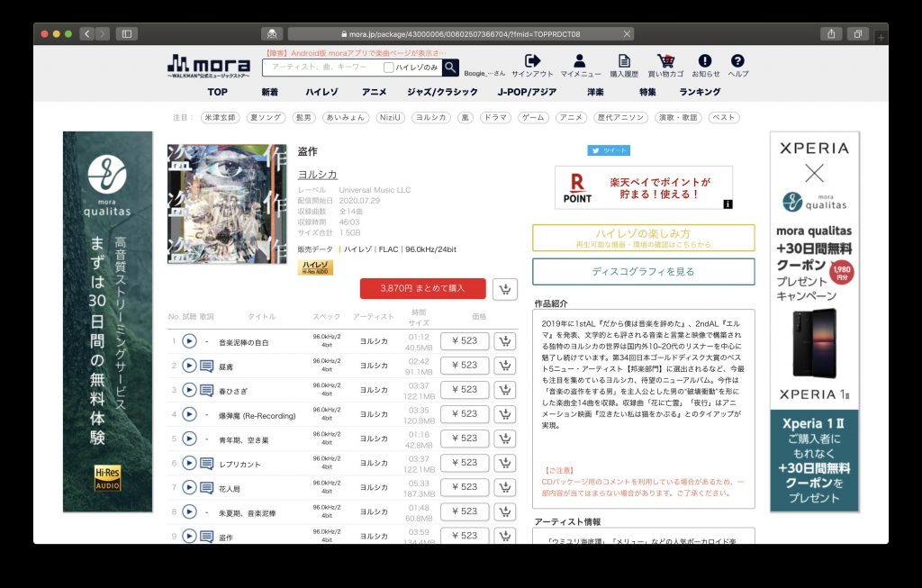Viewport: 922px width, 588px height.
Task: Open 購入履歴 purchase history icon
Action: [624, 60]
